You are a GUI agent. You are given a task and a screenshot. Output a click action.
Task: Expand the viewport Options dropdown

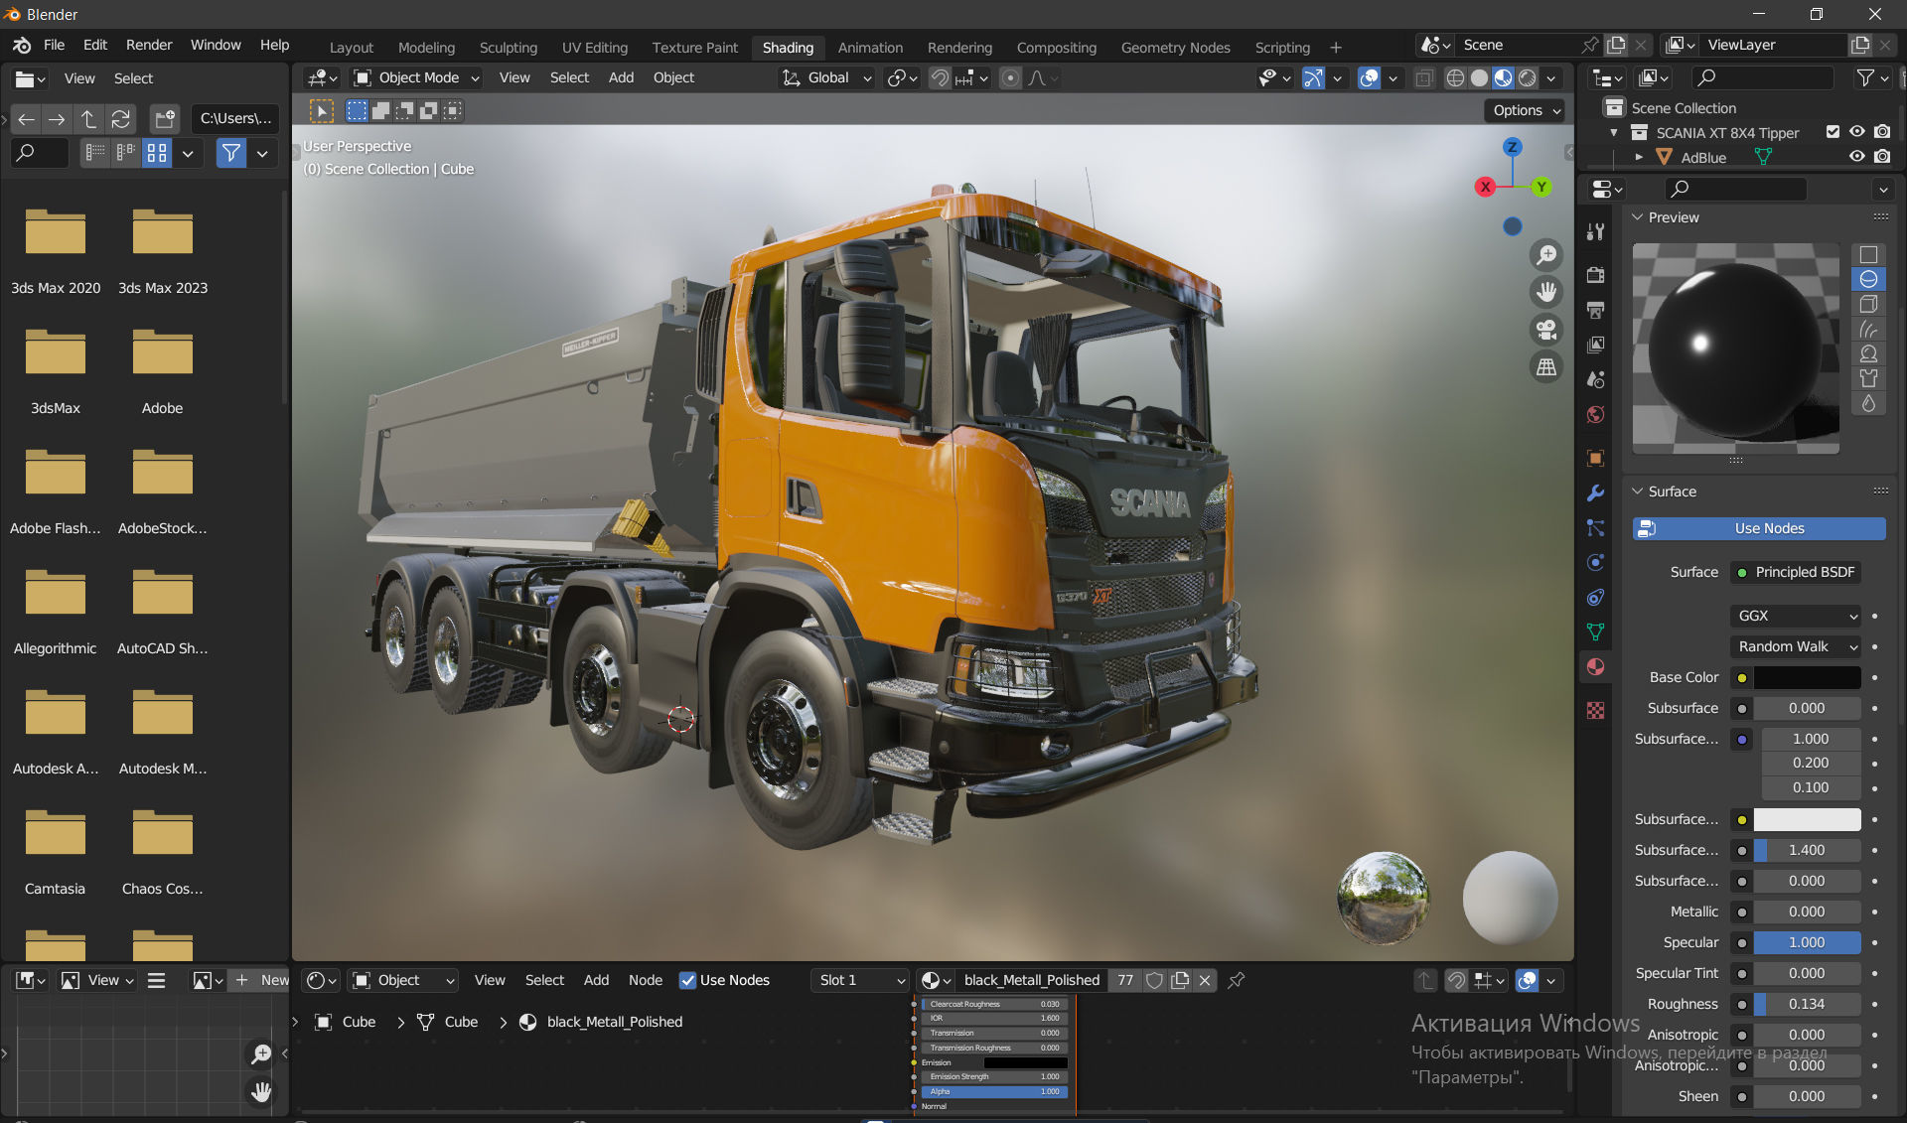pos(1526,110)
